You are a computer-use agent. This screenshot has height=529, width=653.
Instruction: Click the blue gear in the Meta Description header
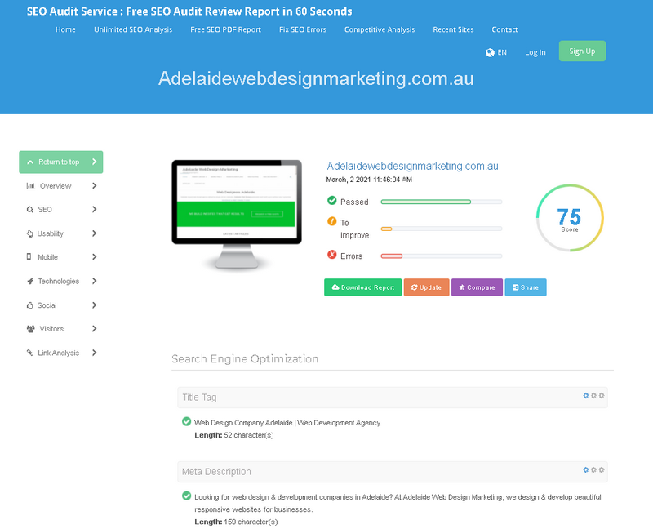click(586, 470)
